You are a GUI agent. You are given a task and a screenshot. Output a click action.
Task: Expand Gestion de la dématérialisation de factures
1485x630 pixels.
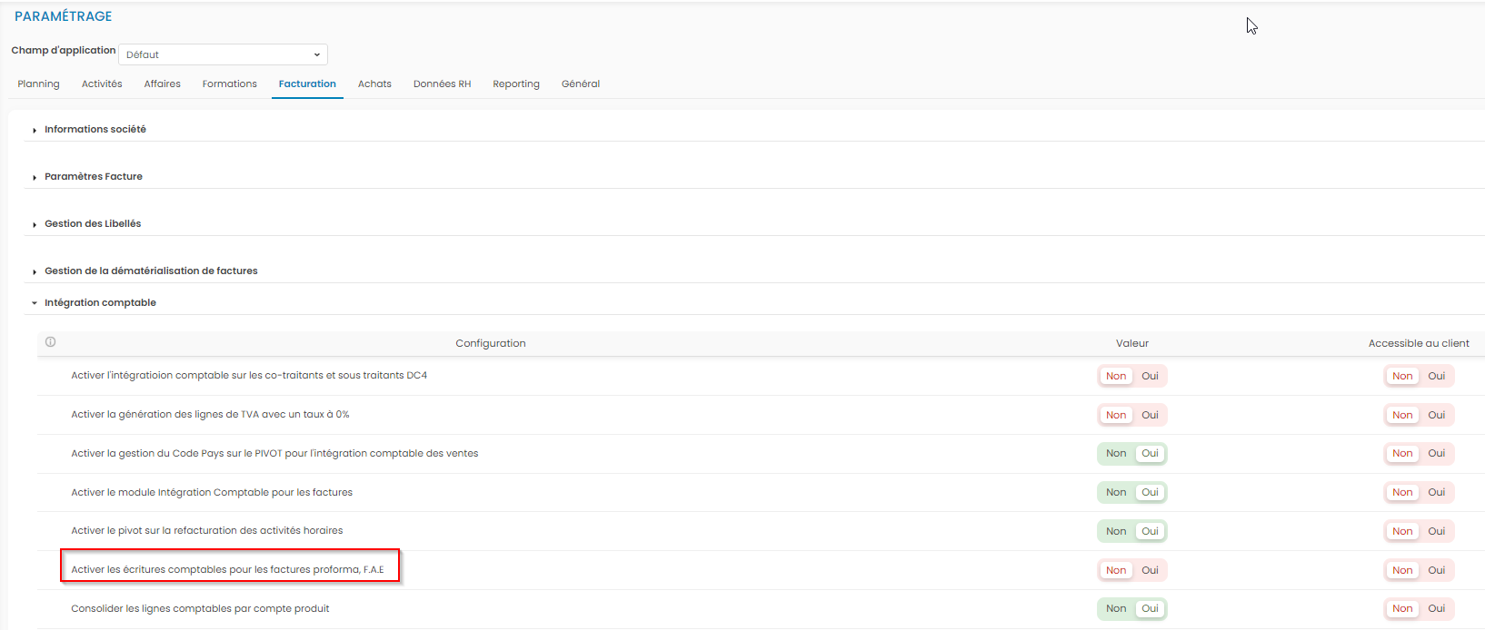click(150, 271)
